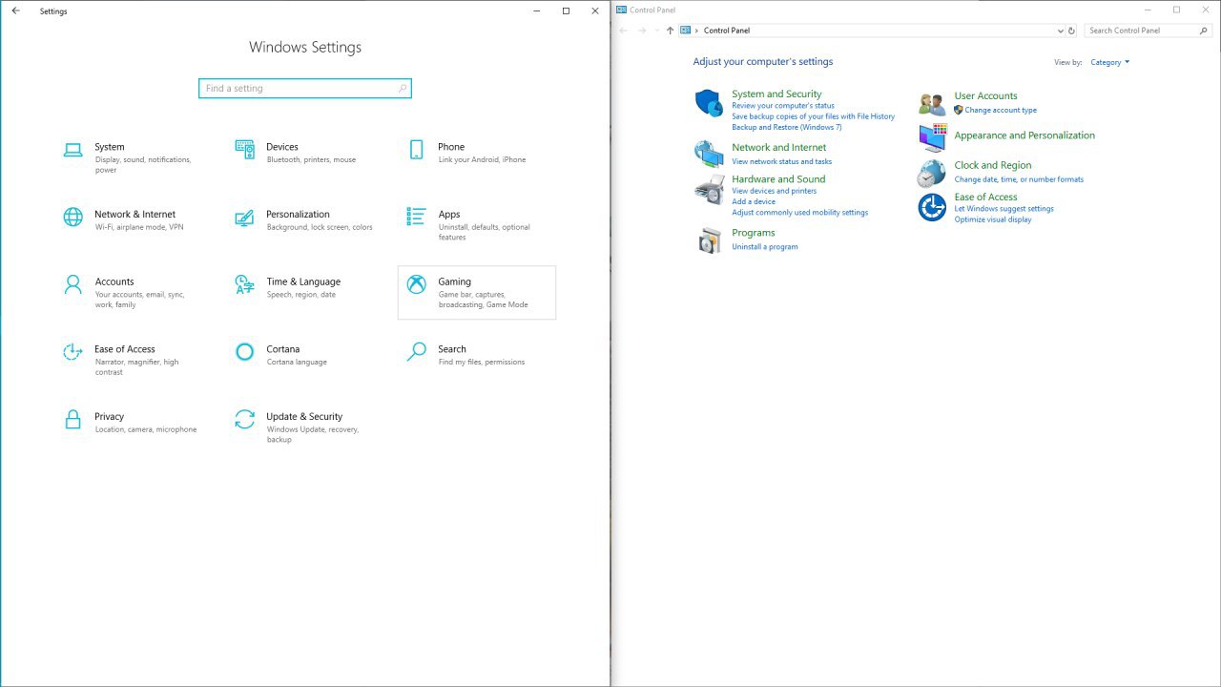Click Control Panel breadcrumb in address bar
Screen dimensions: 1221x687
[x=727, y=31]
